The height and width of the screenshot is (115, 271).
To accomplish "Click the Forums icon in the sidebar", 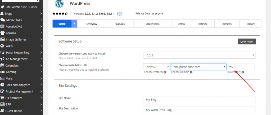I will coord(3,33).
